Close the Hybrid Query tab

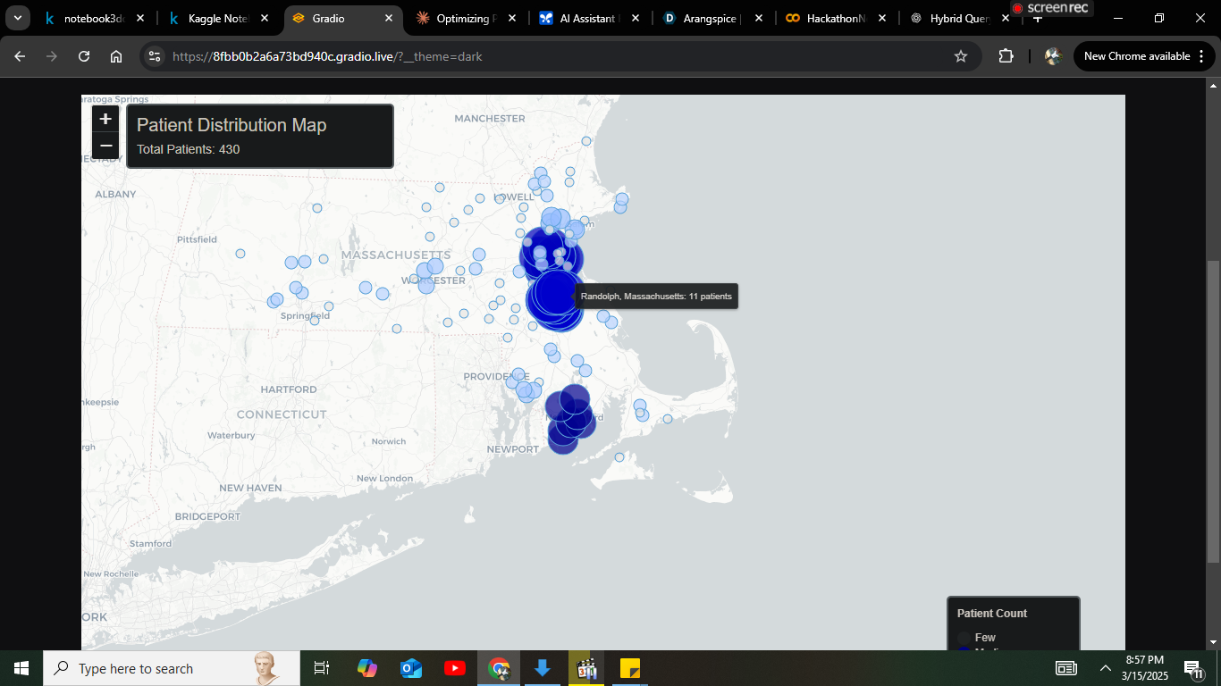click(1005, 18)
